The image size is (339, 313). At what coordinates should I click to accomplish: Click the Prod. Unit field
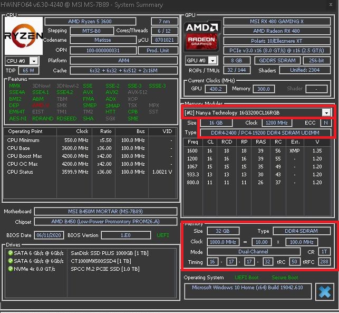click(x=158, y=51)
